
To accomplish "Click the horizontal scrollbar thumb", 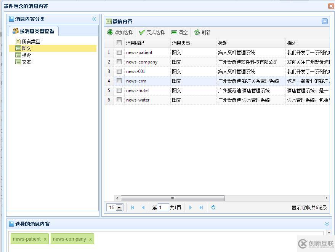I will pyautogui.click(x=173, y=198).
